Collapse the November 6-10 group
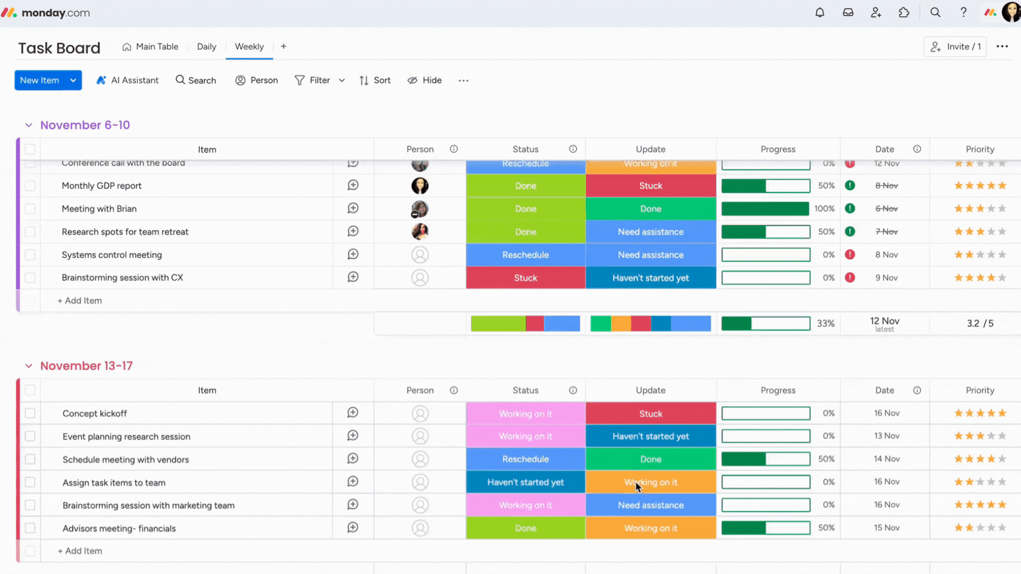The image size is (1021, 574). [29, 125]
